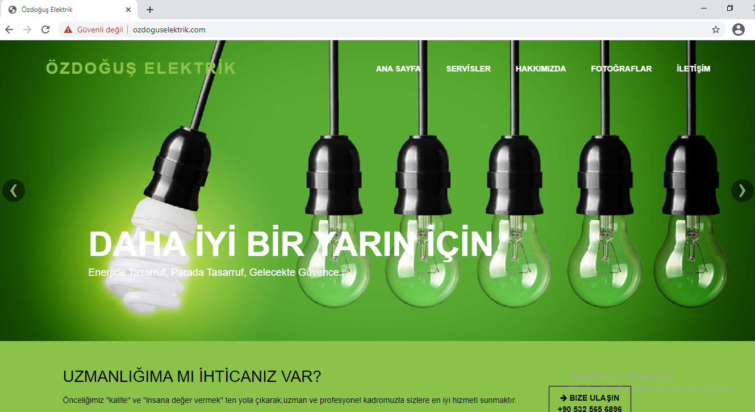Advance to the next carousel slide
Image resolution: width=755 pixels, height=412 pixels.
pyautogui.click(x=742, y=191)
